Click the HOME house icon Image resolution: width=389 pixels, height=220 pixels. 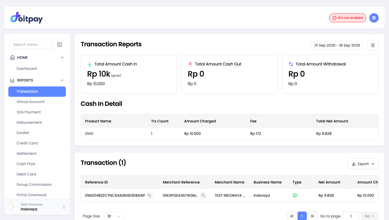coord(12,57)
